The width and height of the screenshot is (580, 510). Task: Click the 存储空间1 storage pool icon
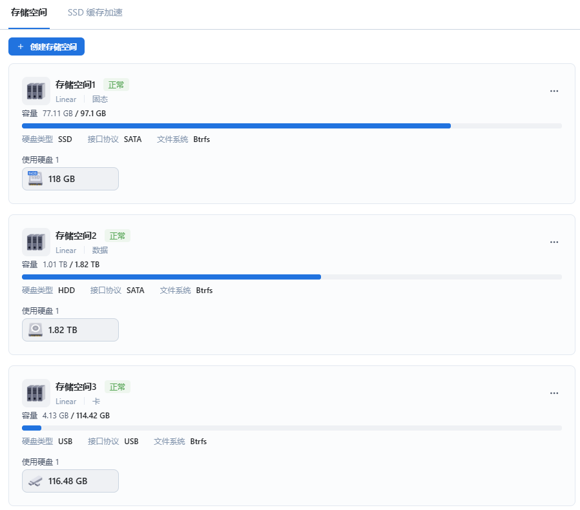click(36, 91)
